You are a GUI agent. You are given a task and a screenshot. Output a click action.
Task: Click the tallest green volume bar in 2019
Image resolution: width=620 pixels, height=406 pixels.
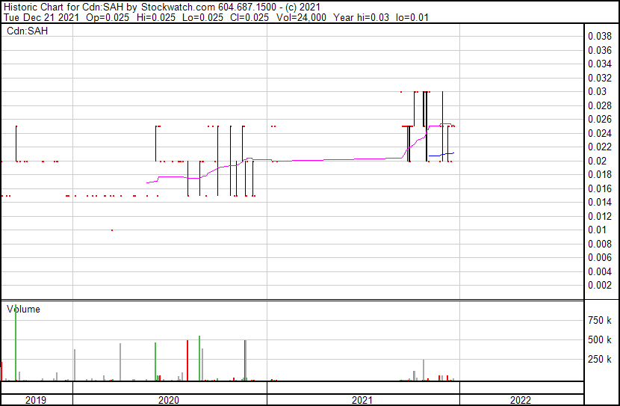click(16, 344)
